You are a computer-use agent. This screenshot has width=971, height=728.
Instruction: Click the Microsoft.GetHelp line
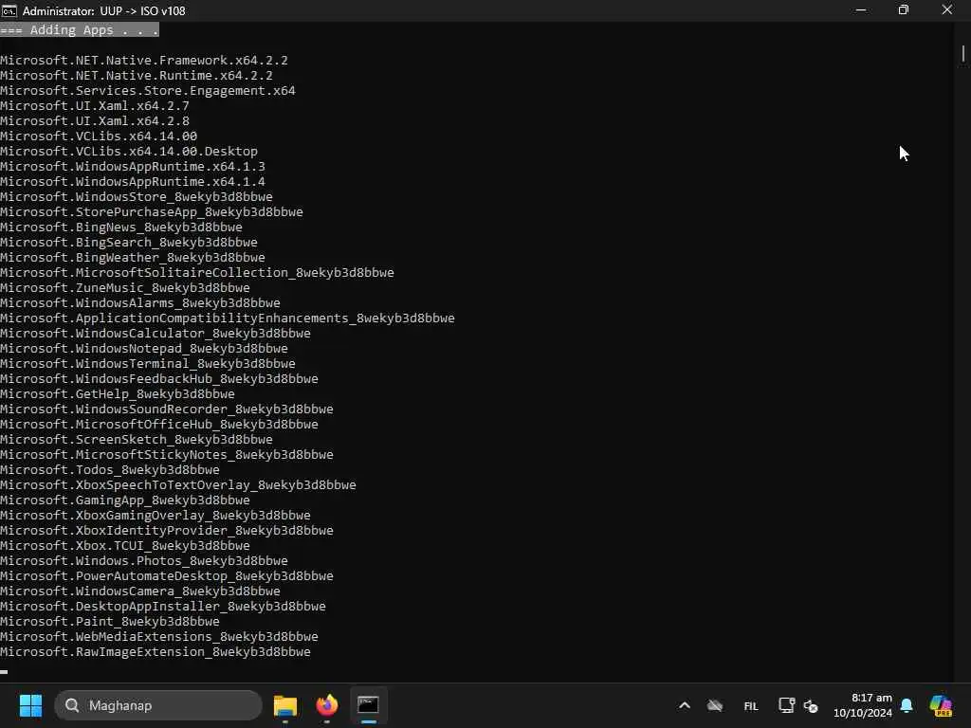click(118, 393)
